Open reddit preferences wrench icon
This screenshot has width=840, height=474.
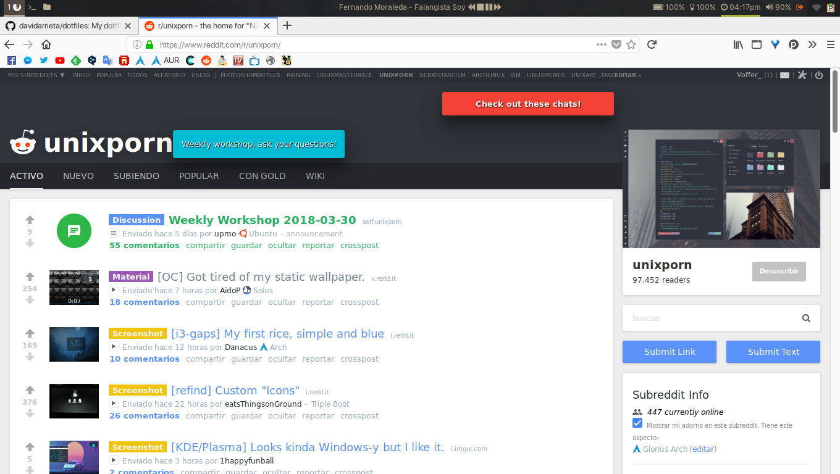pyautogui.click(x=802, y=75)
